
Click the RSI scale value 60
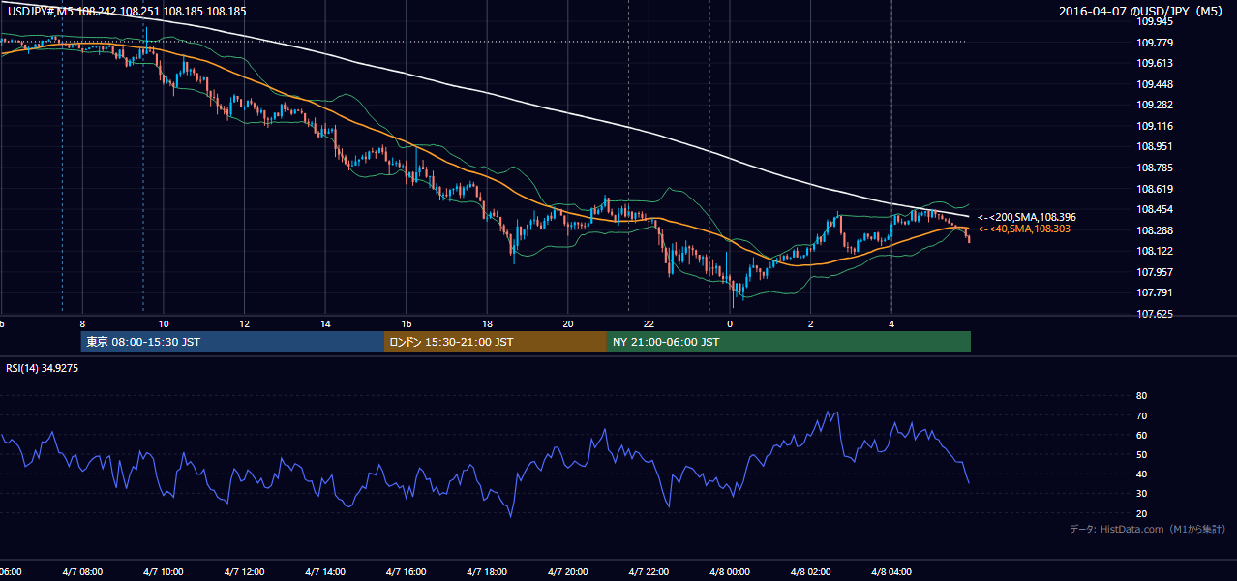coord(1141,435)
